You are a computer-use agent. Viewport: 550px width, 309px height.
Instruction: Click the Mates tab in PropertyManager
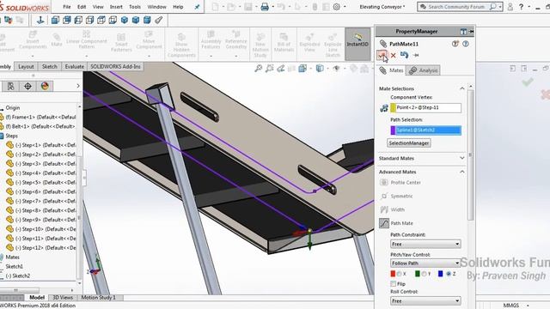coord(391,70)
